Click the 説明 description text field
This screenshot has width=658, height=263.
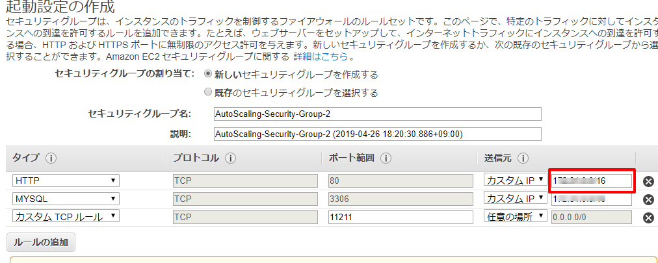pyautogui.click(x=377, y=134)
